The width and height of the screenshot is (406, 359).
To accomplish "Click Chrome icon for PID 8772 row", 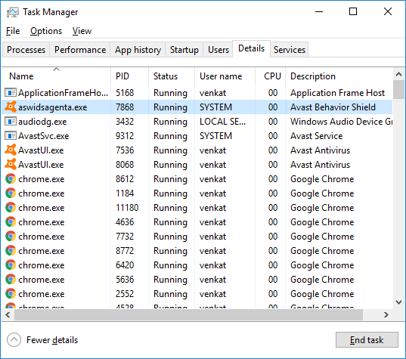I will 11,251.
